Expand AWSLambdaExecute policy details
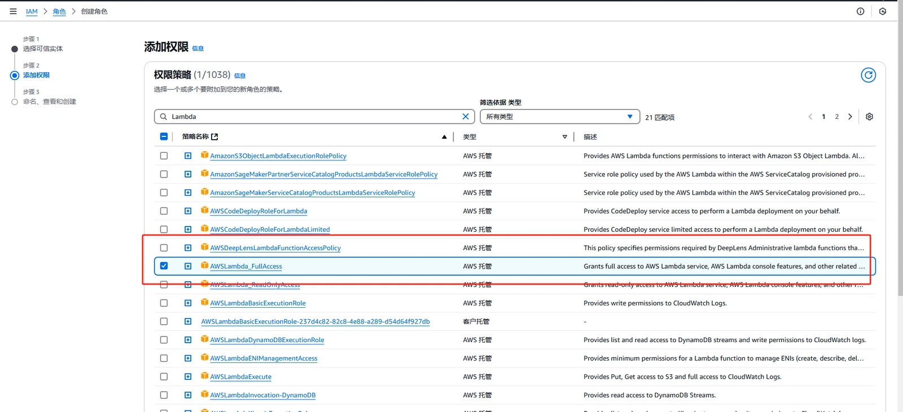The height and width of the screenshot is (412, 903). pyautogui.click(x=188, y=376)
